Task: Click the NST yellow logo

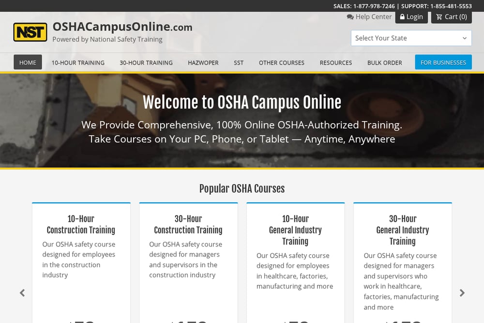Action: 30,32
